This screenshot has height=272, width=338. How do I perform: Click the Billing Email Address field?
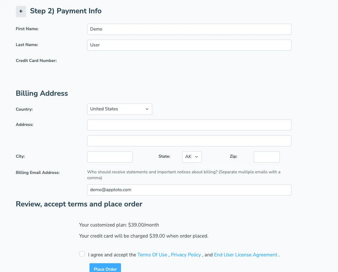click(x=189, y=190)
